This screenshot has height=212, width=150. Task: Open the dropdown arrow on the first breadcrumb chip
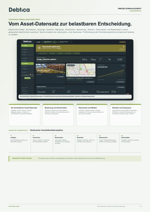click(56, 42)
